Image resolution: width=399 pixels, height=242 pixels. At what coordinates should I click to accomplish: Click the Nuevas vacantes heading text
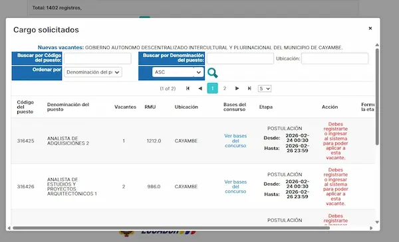click(x=61, y=48)
